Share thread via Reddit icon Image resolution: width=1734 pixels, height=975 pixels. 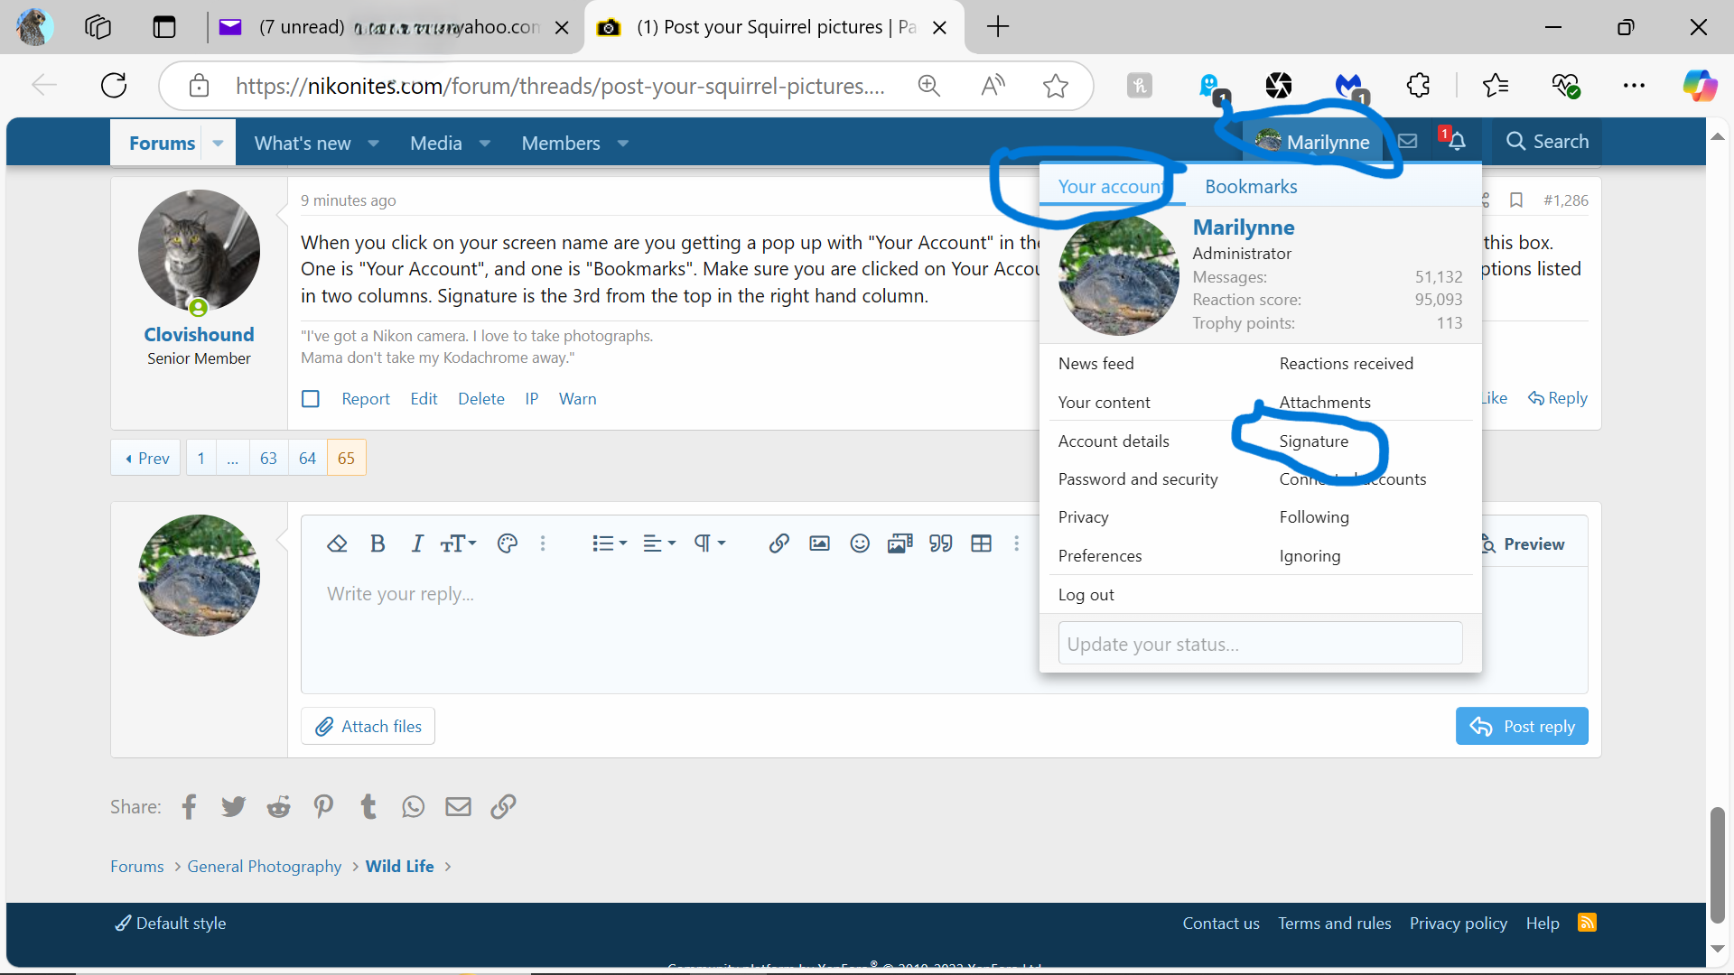(x=278, y=807)
